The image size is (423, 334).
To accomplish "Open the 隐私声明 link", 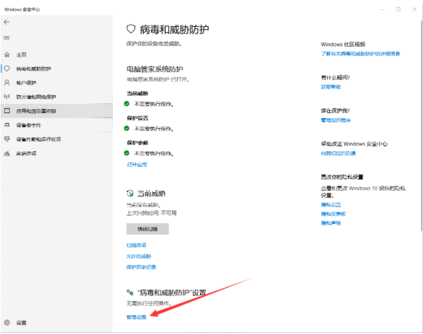I will coord(331,223).
